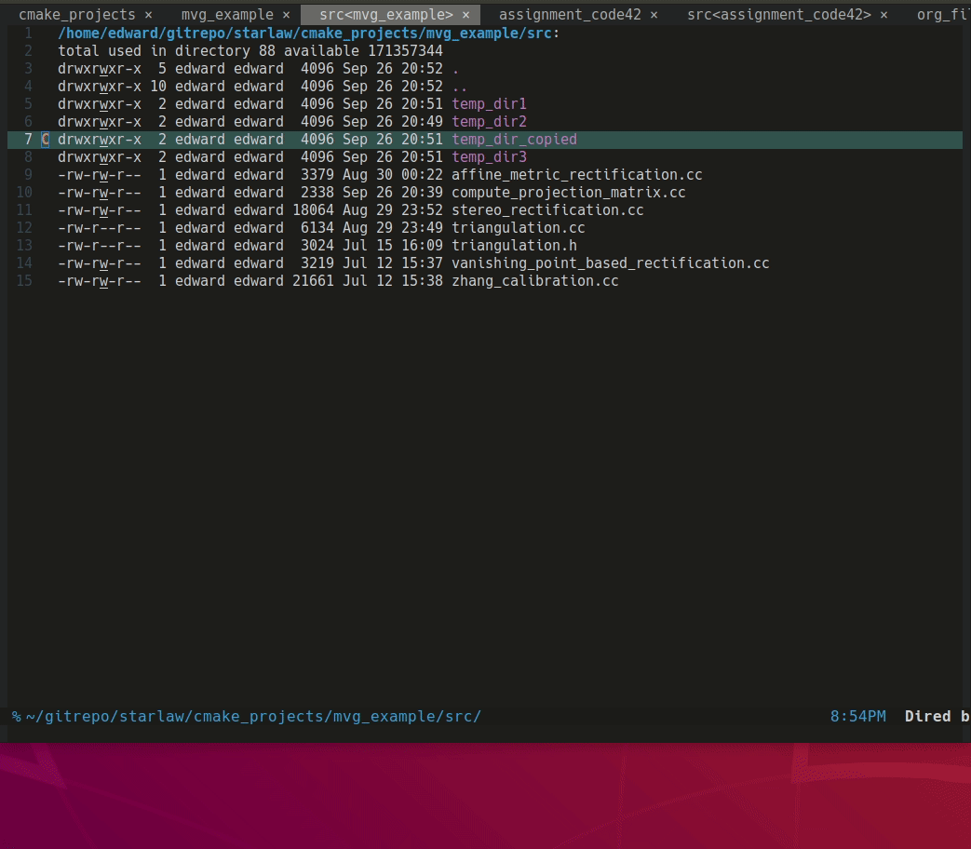971x849 pixels.
Task: Click the % read-only indicator in mode line
Action: coord(16,717)
